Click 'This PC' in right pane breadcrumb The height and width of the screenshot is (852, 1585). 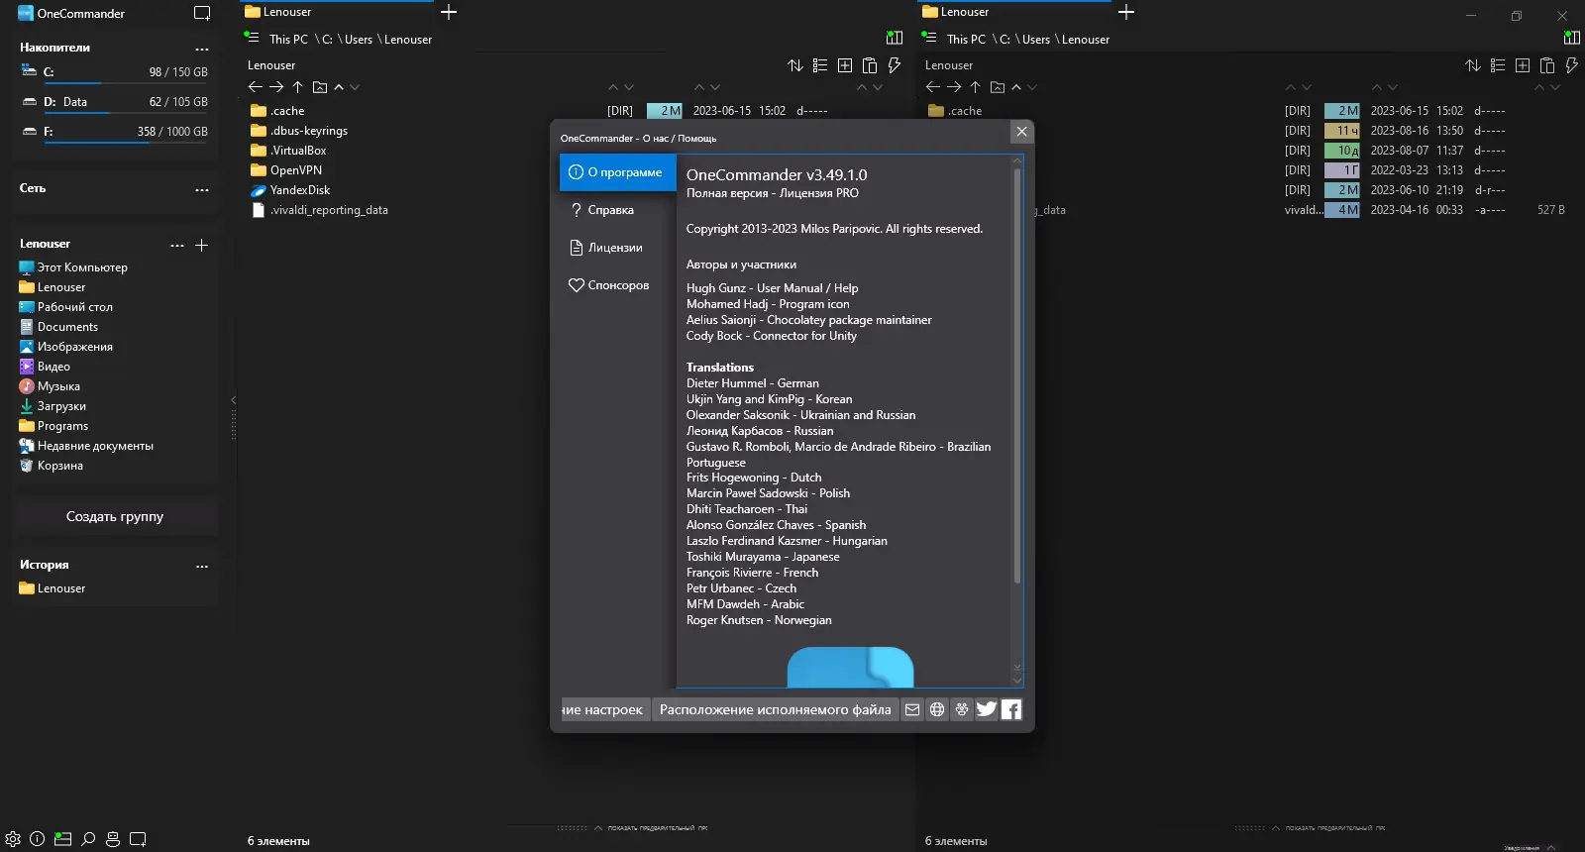[966, 40]
